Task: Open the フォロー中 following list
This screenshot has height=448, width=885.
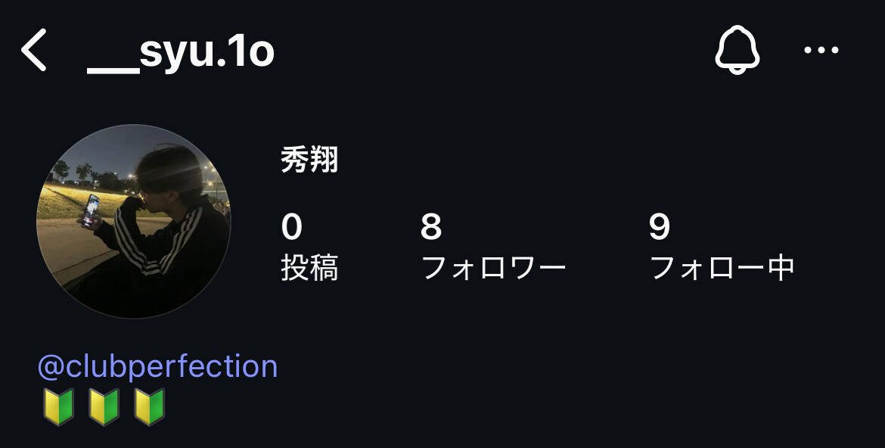Action: (722, 268)
